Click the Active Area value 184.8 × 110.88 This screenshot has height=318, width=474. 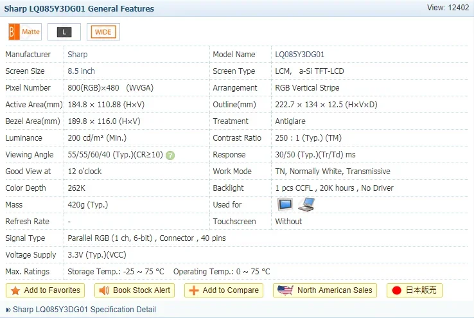(106, 105)
